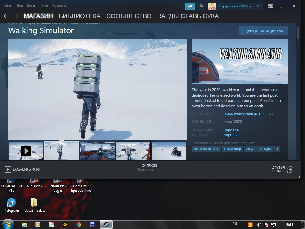Open the Вид menu
The width and height of the screenshot is (305, 229).
tap(20, 5)
